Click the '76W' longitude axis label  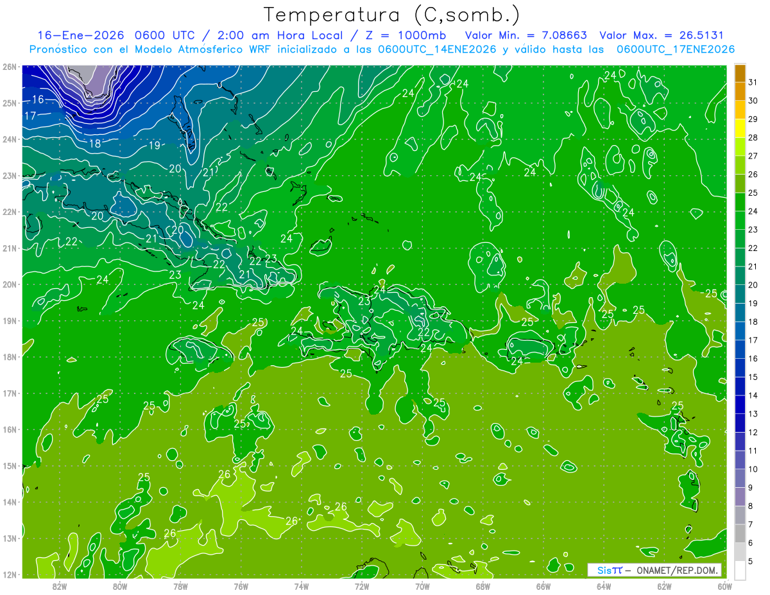click(x=241, y=586)
